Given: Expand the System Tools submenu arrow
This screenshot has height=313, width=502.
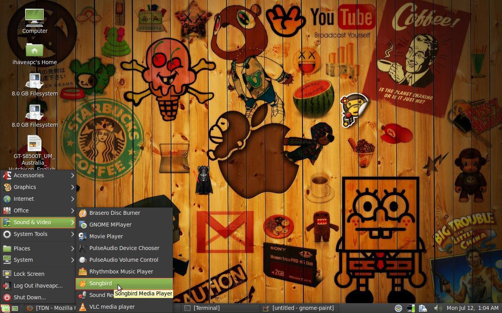Looking at the screenshot, I should [x=73, y=234].
